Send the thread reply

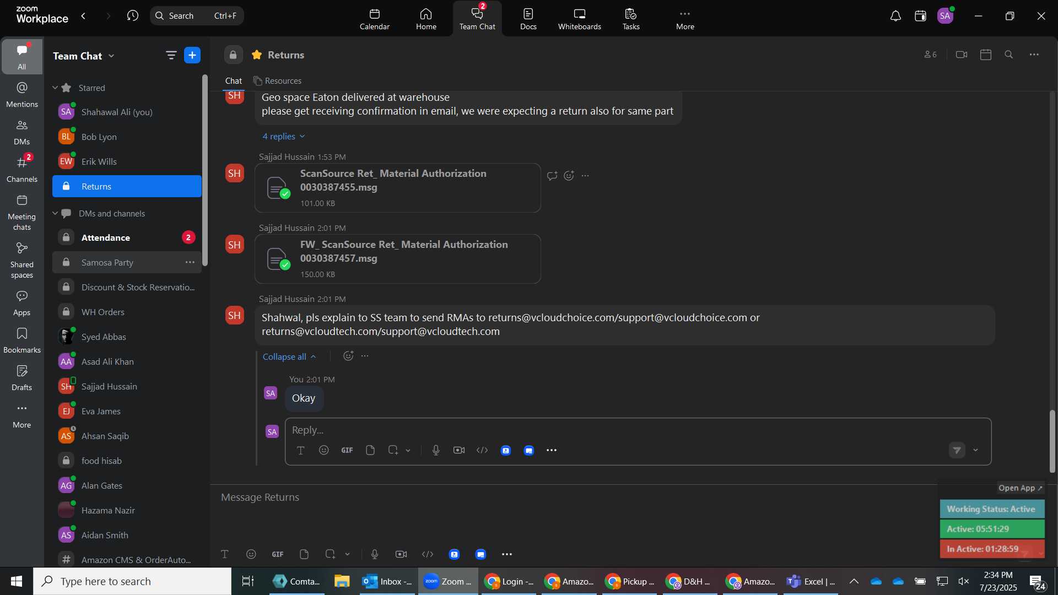[x=957, y=450]
